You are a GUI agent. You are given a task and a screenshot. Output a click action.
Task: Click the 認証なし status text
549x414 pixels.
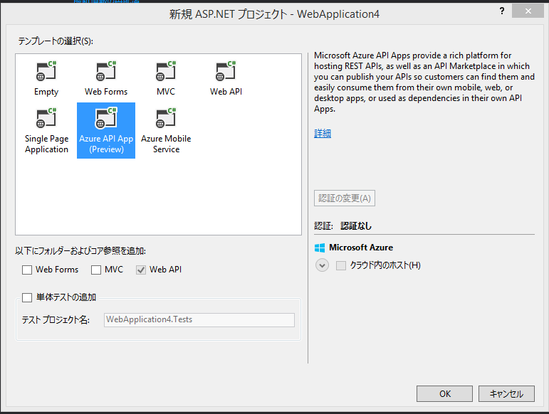(356, 226)
